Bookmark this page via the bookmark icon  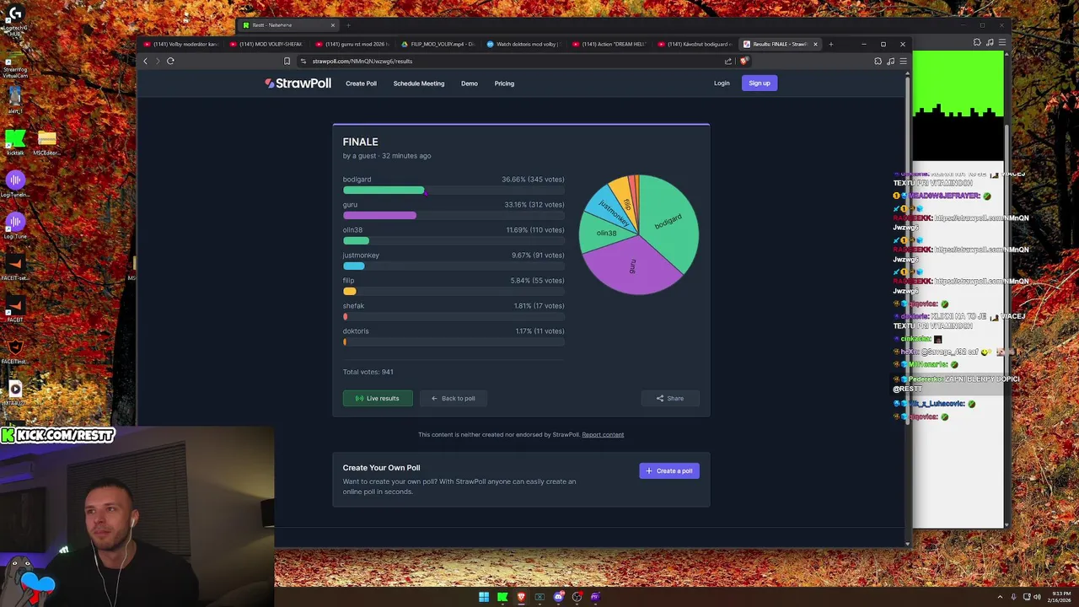(287, 61)
